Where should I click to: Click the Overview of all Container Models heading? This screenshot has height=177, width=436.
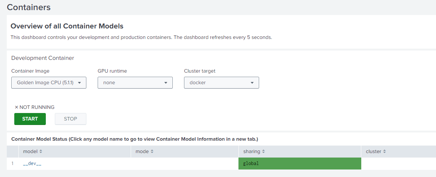[67, 26]
